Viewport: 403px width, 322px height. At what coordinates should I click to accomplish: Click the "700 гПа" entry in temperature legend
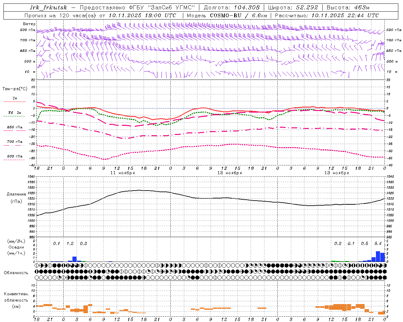point(15,142)
